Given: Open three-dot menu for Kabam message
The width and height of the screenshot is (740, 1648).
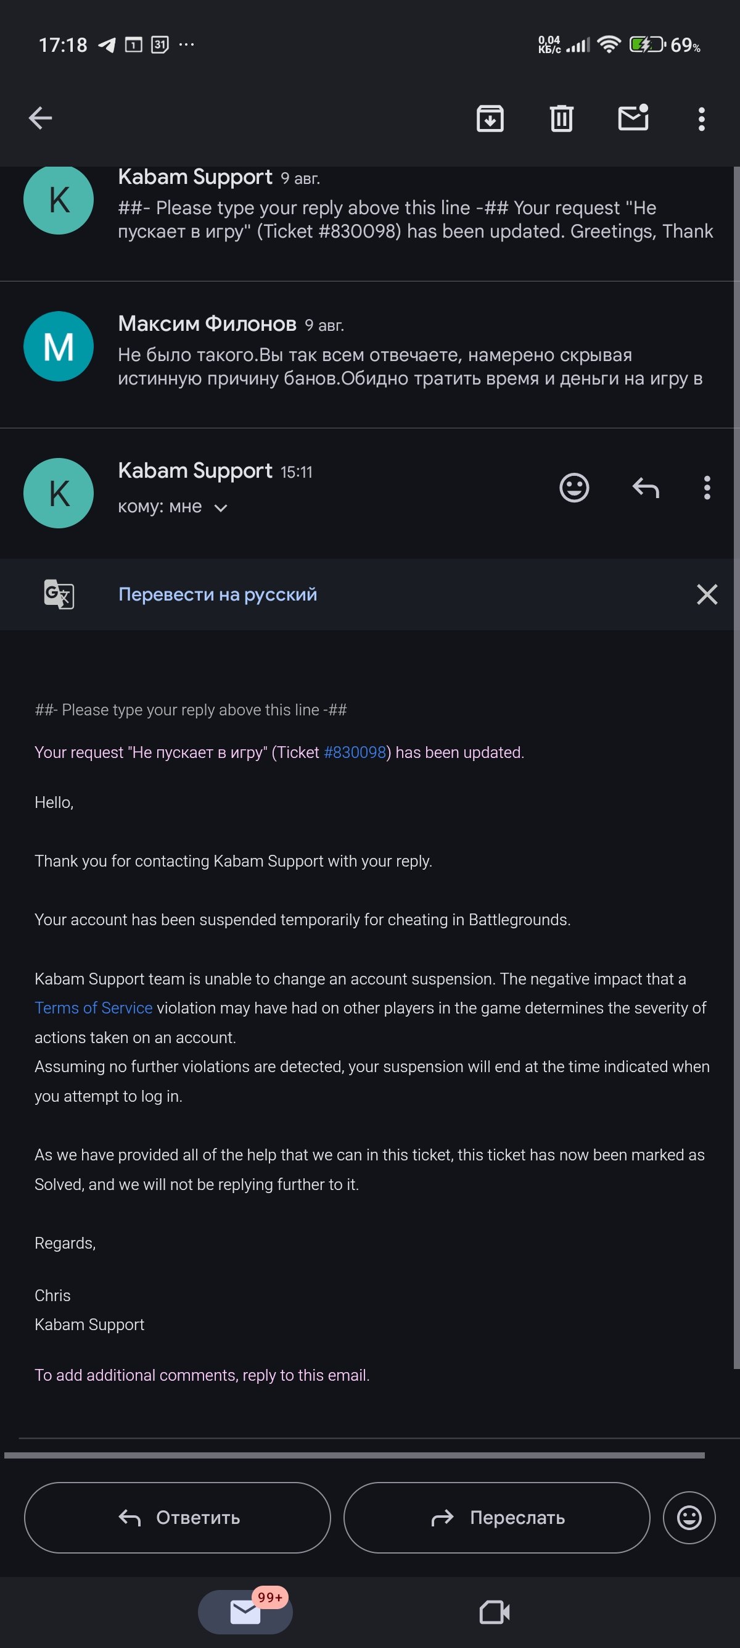Looking at the screenshot, I should [707, 488].
